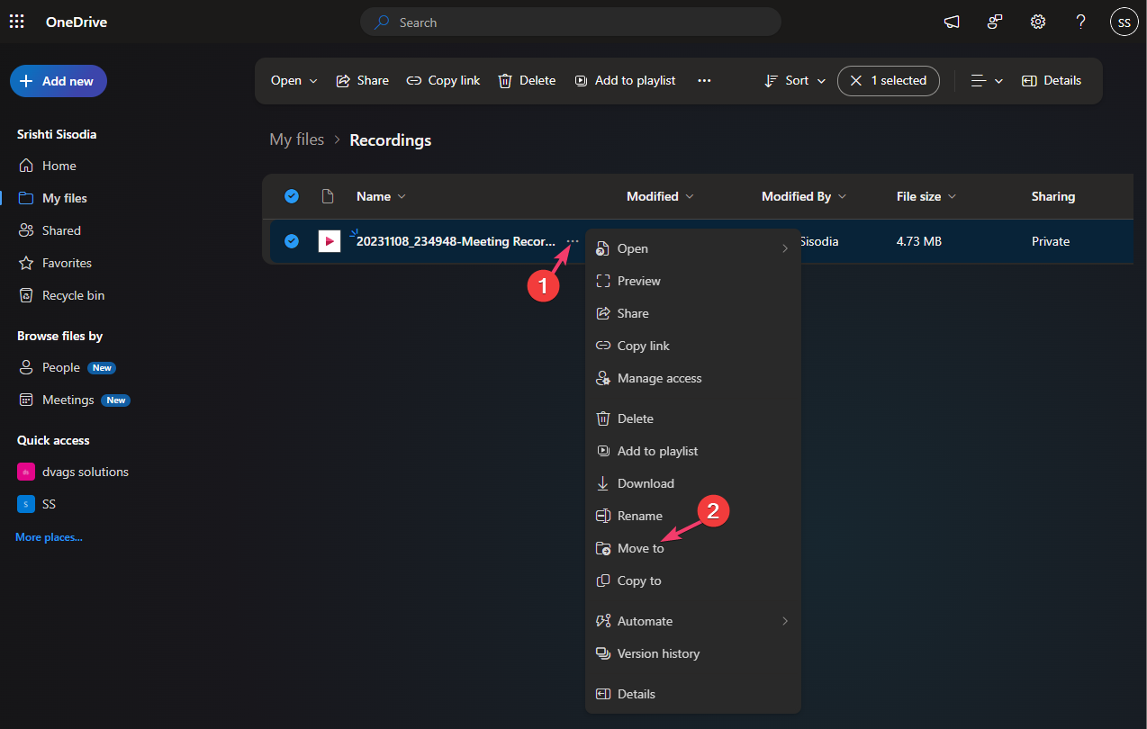
Task: Click the three-dot overflow in command bar
Action: [704, 80]
